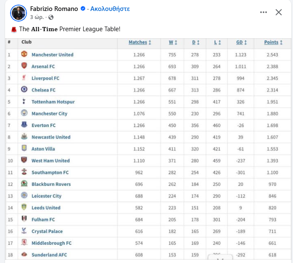
Task: Click the Manchester United club crest icon
Action: pyautogui.click(x=24, y=54)
